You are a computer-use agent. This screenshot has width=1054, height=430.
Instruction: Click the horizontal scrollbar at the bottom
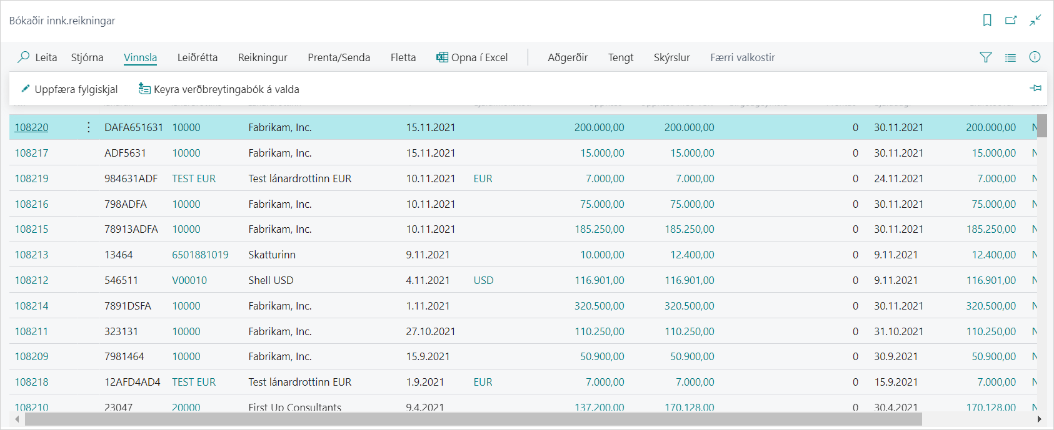coord(473,419)
